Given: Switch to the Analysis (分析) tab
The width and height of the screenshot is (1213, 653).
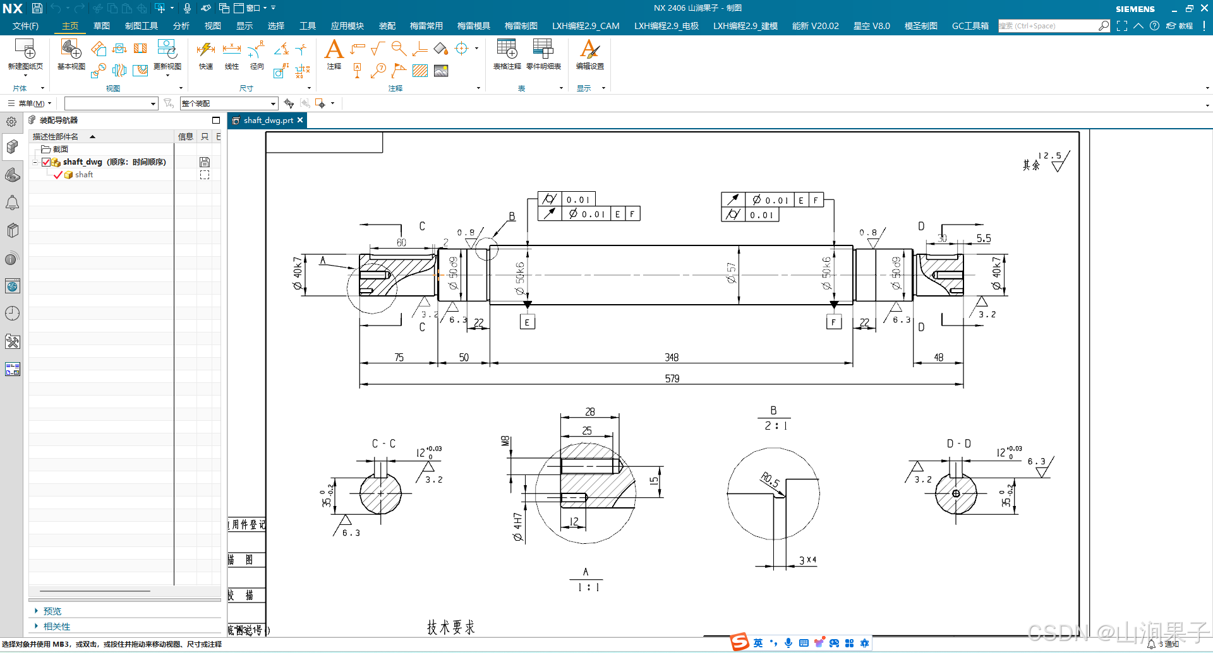Looking at the screenshot, I should [x=181, y=26].
